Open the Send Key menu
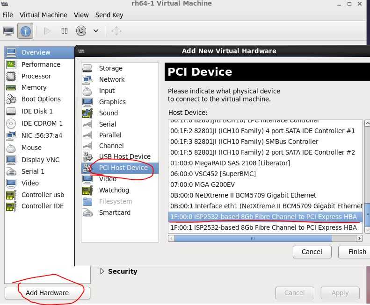 coord(109,15)
